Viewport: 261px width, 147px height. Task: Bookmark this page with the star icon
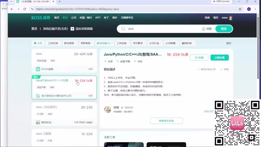[240, 9]
